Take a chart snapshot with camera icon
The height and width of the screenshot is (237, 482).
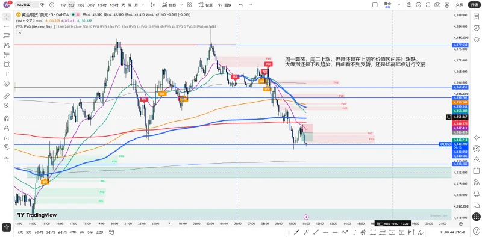tap(437, 5)
